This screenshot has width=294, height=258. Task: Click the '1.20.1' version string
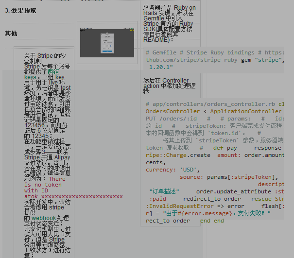161,67
